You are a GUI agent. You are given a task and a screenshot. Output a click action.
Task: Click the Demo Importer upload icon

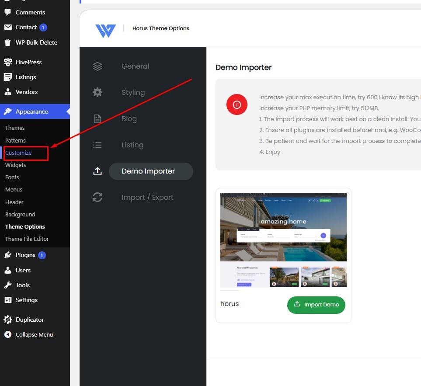97,171
